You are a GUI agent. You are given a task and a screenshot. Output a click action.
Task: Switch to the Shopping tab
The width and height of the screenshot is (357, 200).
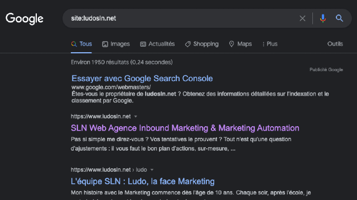(202, 44)
